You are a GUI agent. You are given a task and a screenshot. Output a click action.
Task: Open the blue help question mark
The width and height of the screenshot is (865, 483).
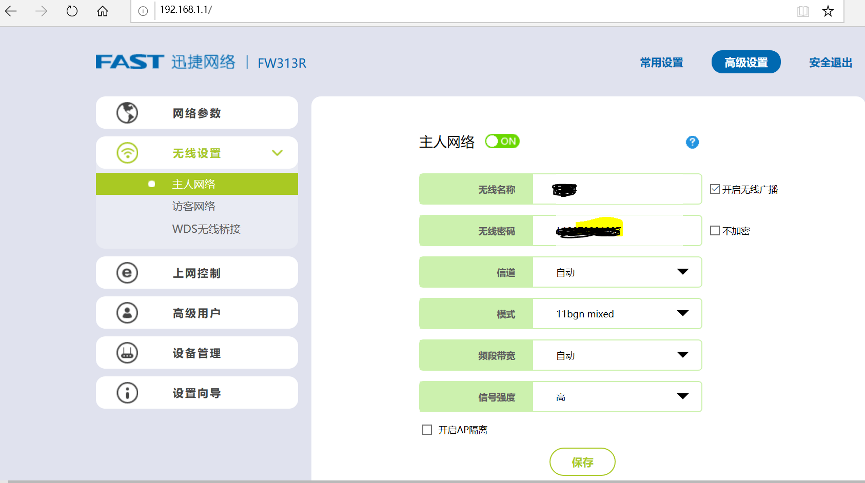point(692,142)
